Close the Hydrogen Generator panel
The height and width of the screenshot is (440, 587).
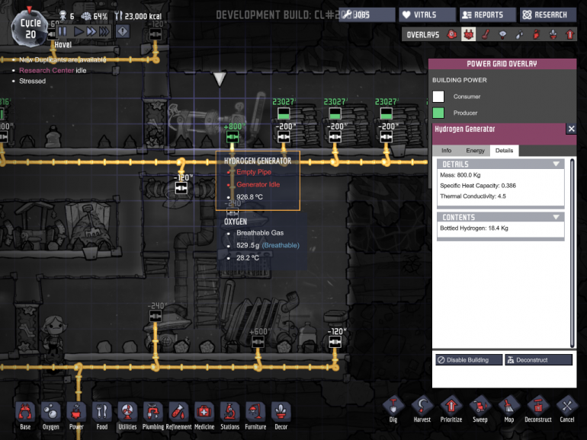point(571,129)
